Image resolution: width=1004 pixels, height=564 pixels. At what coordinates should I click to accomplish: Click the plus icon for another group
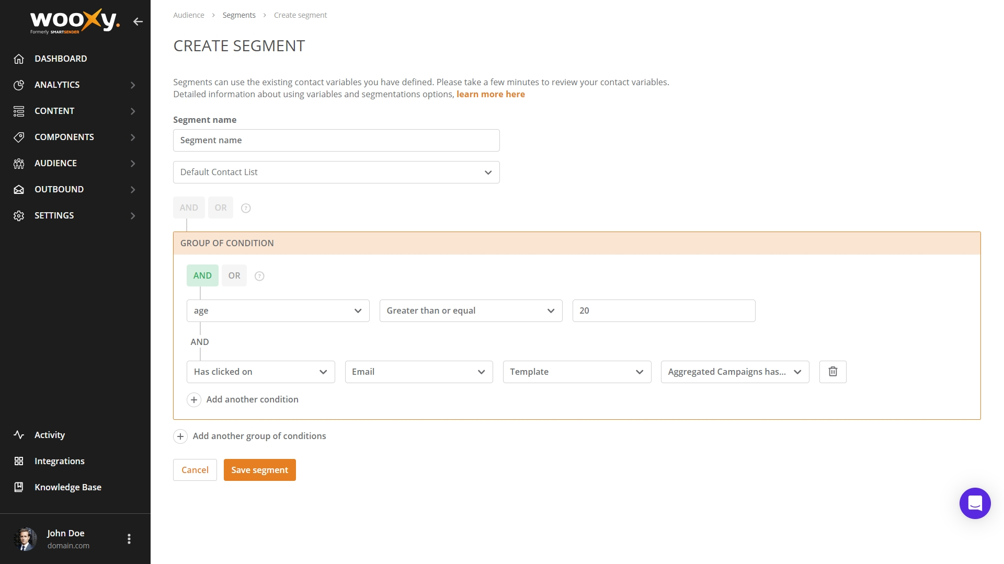tap(180, 436)
